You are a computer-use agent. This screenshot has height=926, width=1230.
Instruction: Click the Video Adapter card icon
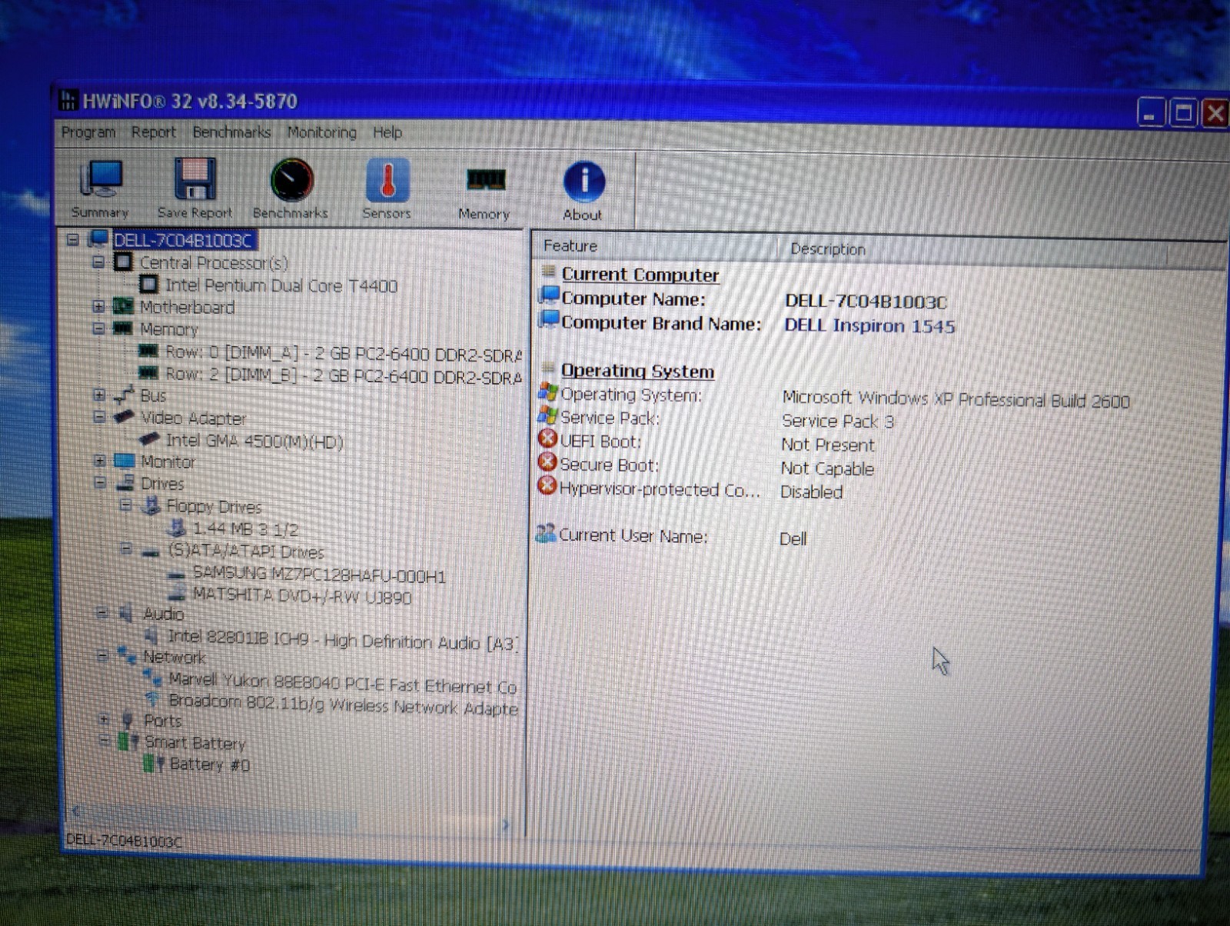coord(124,417)
